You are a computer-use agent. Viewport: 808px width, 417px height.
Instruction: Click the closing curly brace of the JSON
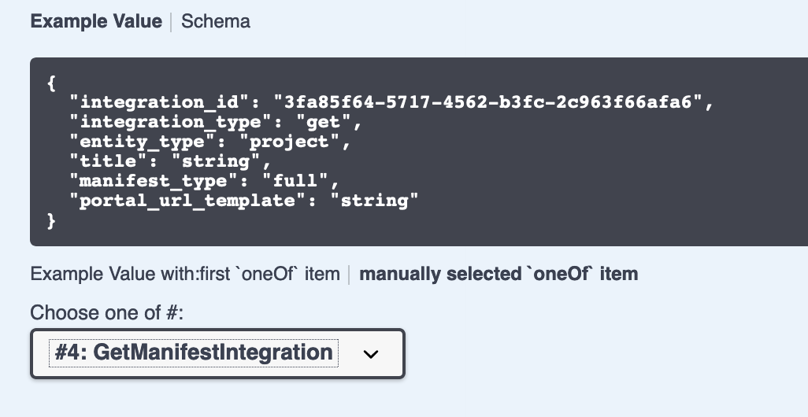point(52,221)
